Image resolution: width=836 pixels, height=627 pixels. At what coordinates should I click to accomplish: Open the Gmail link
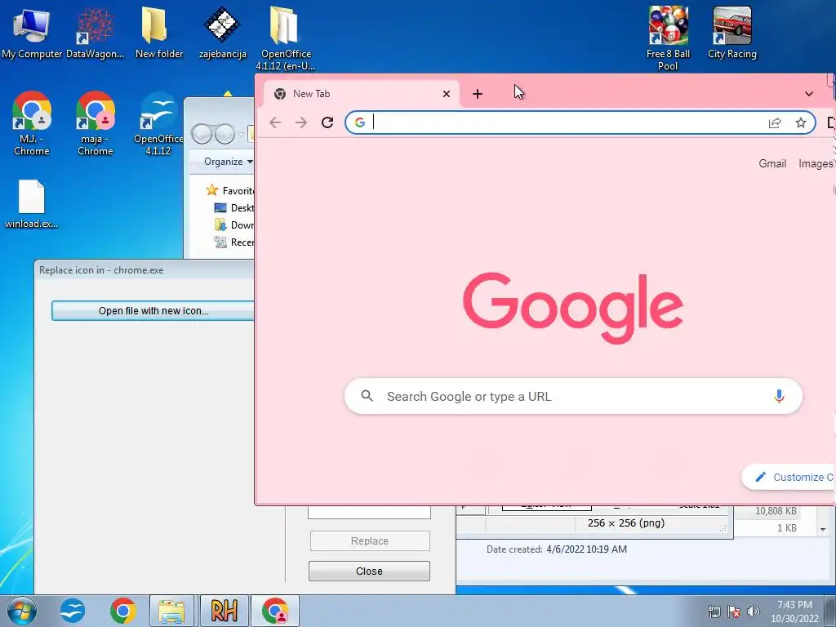point(772,163)
